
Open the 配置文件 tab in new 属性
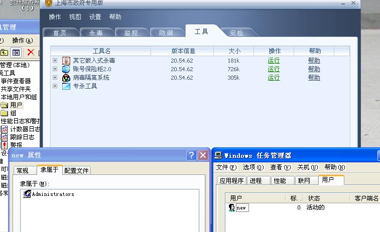(76, 170)
